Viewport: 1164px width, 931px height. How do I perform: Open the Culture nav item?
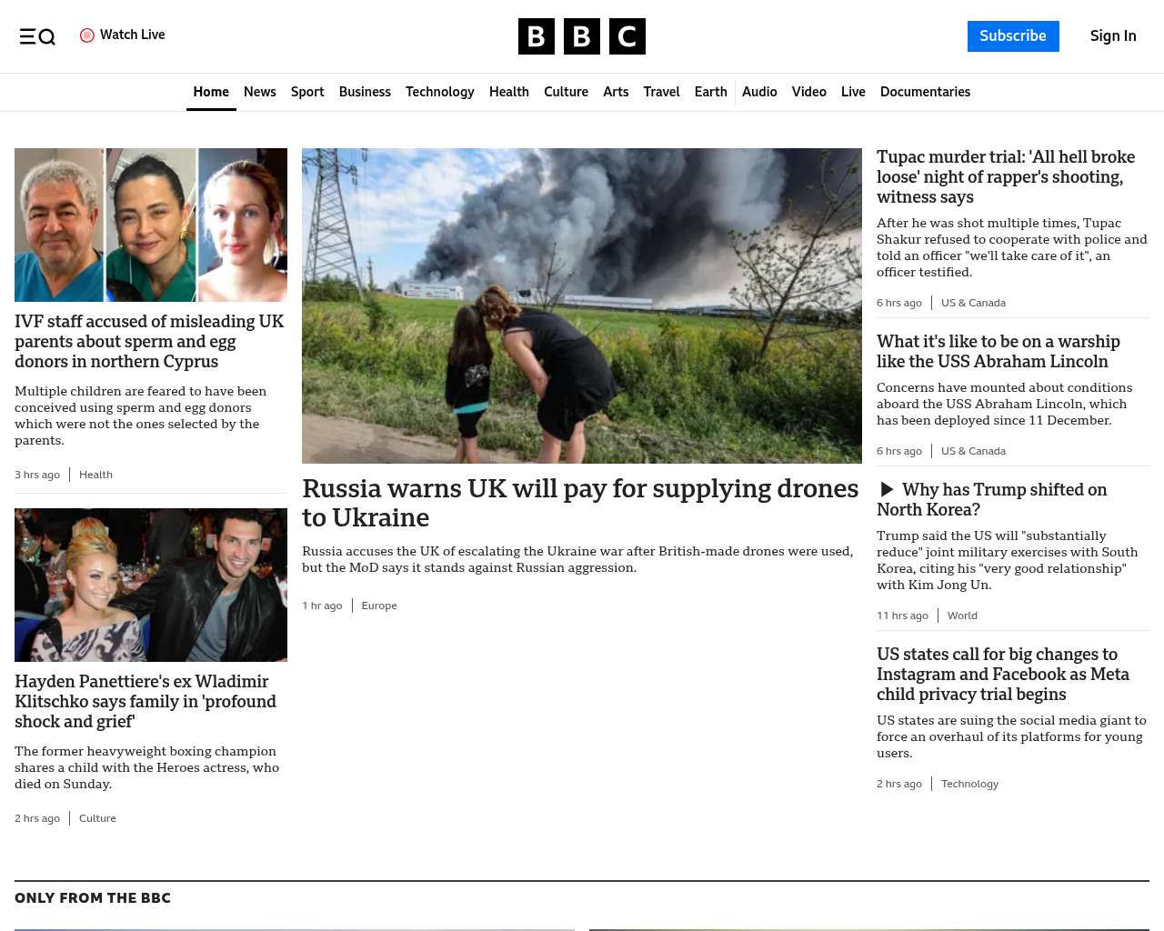coord(566,92)
